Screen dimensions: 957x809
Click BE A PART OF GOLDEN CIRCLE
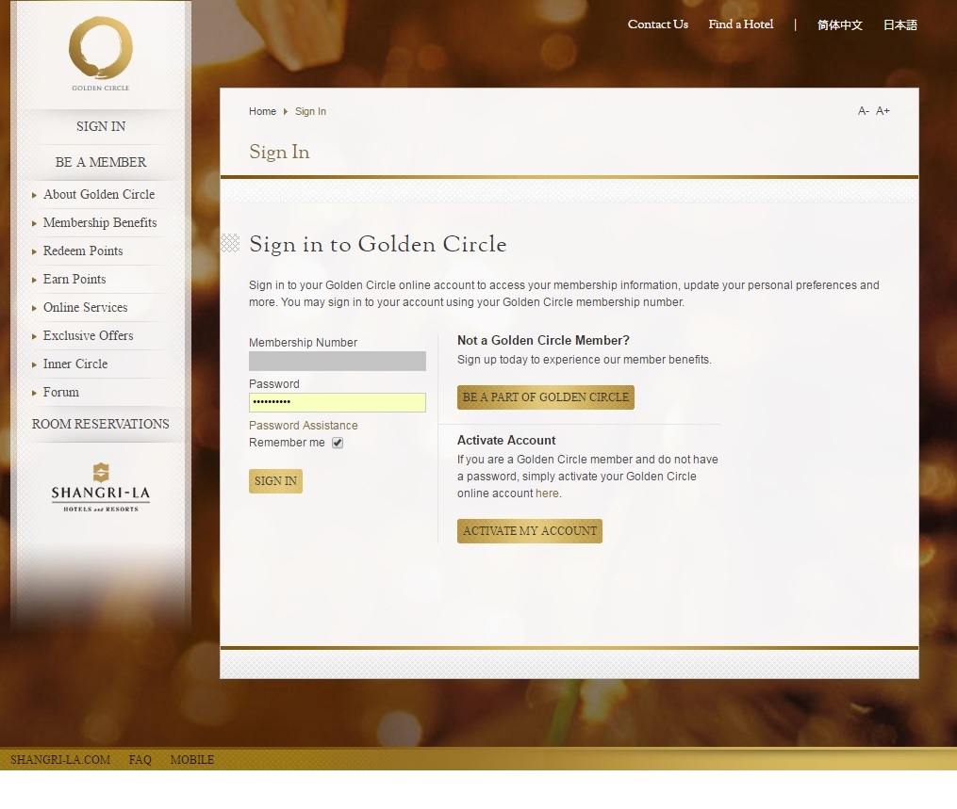coord(546,397)
